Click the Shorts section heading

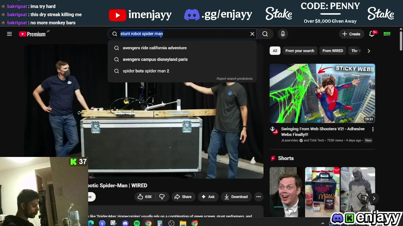[286, 159]
